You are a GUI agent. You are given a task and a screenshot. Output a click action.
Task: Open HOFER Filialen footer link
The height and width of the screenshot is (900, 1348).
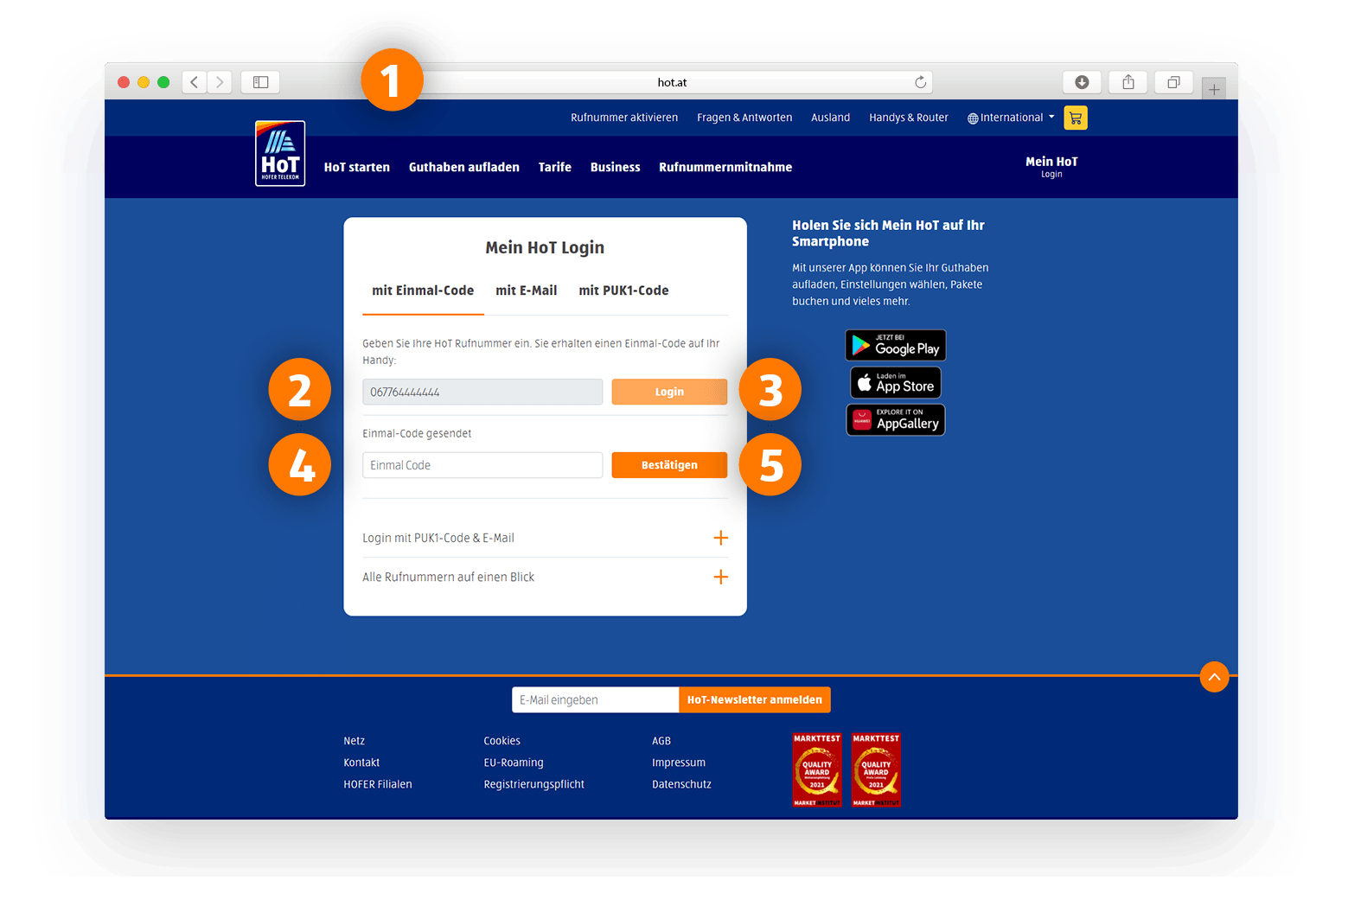pos(378,784)
